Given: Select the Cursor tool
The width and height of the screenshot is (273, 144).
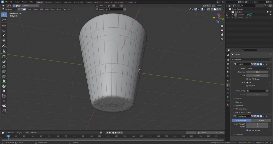Looking at the screenshot, I should click(x=4, y=20).
